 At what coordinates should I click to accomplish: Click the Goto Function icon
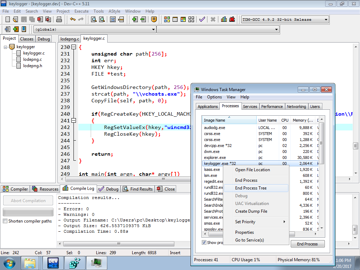point(113,19)
